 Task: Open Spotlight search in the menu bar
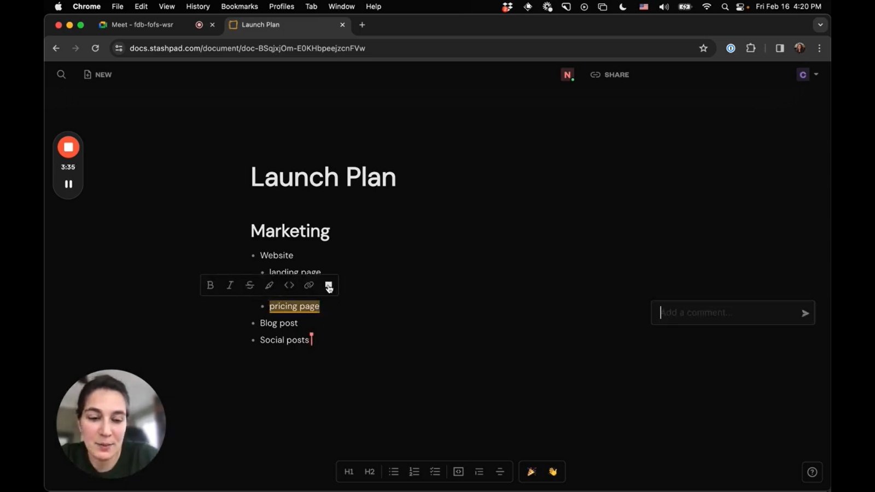[725, 7]
